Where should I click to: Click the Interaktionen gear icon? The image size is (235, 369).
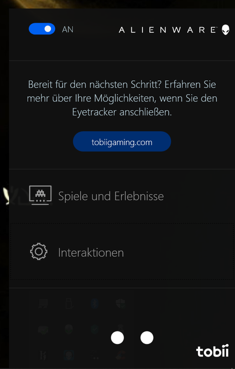pos(38,251)
